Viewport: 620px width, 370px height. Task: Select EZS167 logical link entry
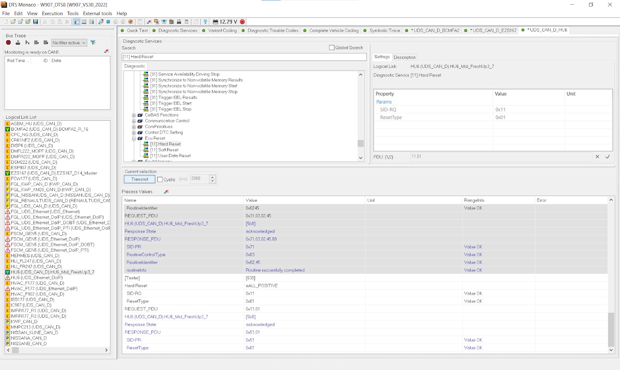click(54, 173)
